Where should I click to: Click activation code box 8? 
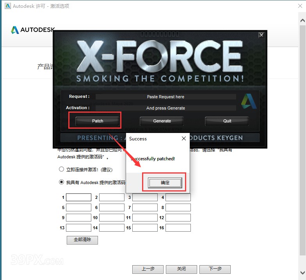[178, 207]
